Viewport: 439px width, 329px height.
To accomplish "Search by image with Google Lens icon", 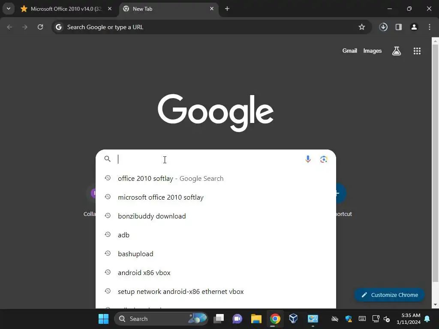I will 324,159.
